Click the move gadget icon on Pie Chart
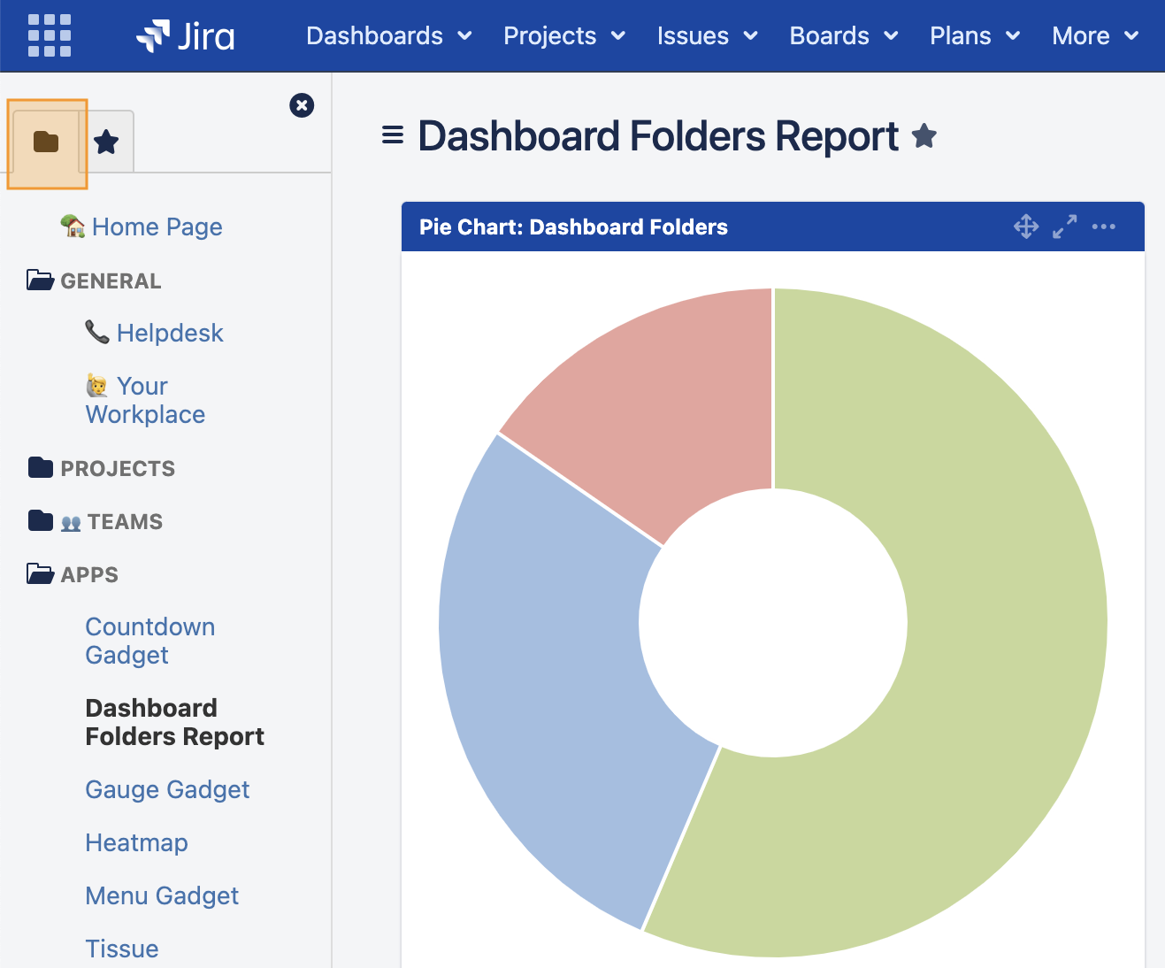The image size is (1165, 968). (1026, 227)
